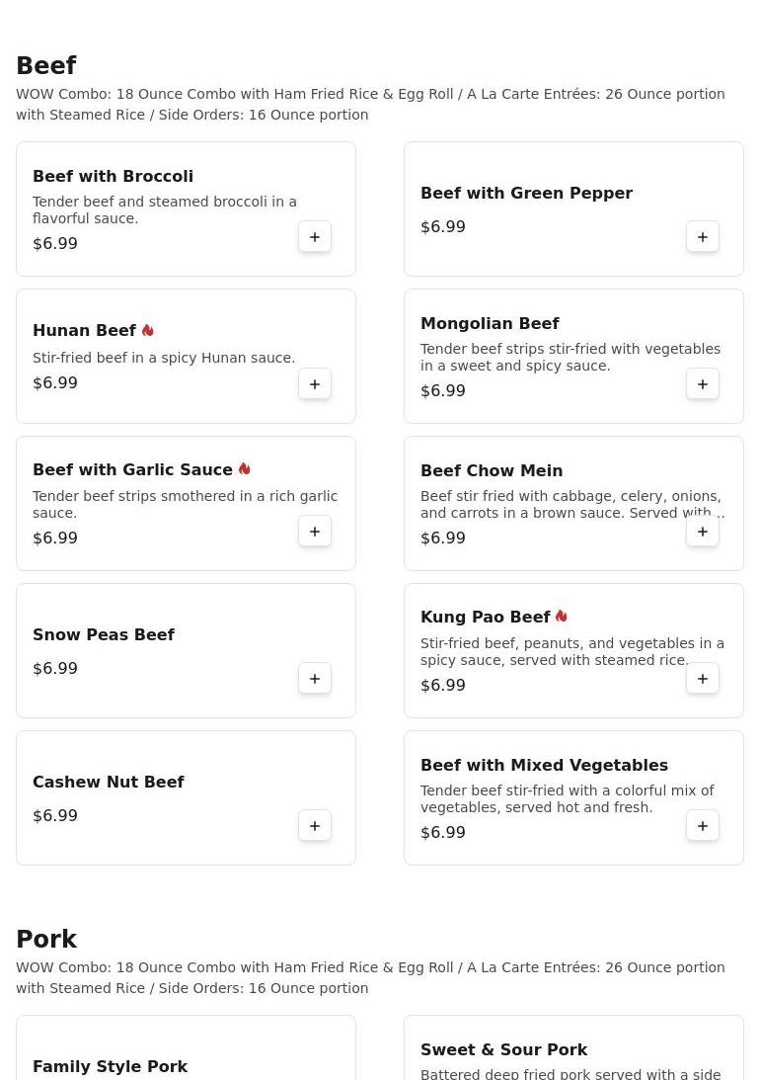Add Mongolian Beef using plus icon
Screen dimensions: 760x1080
[703, 384]
